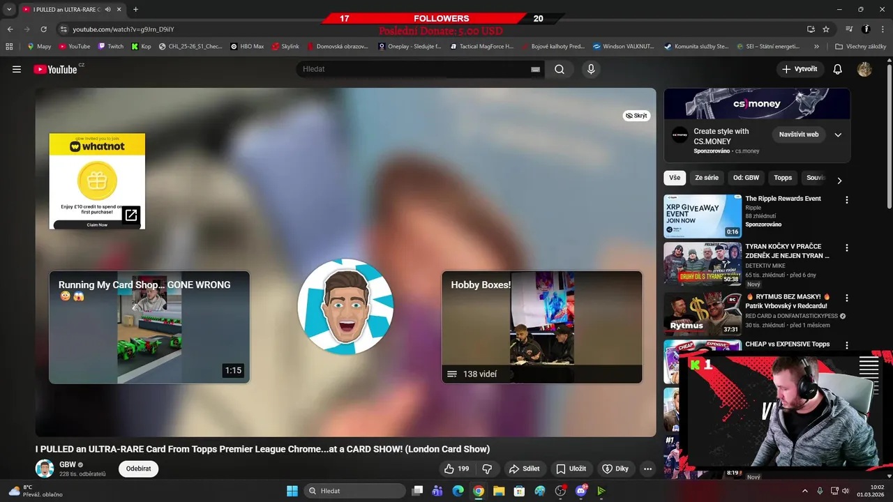This screenshot has height=502, width=893.
Task: Click Navštívit web on CS.MONEY ad
Action: [799, 135]
